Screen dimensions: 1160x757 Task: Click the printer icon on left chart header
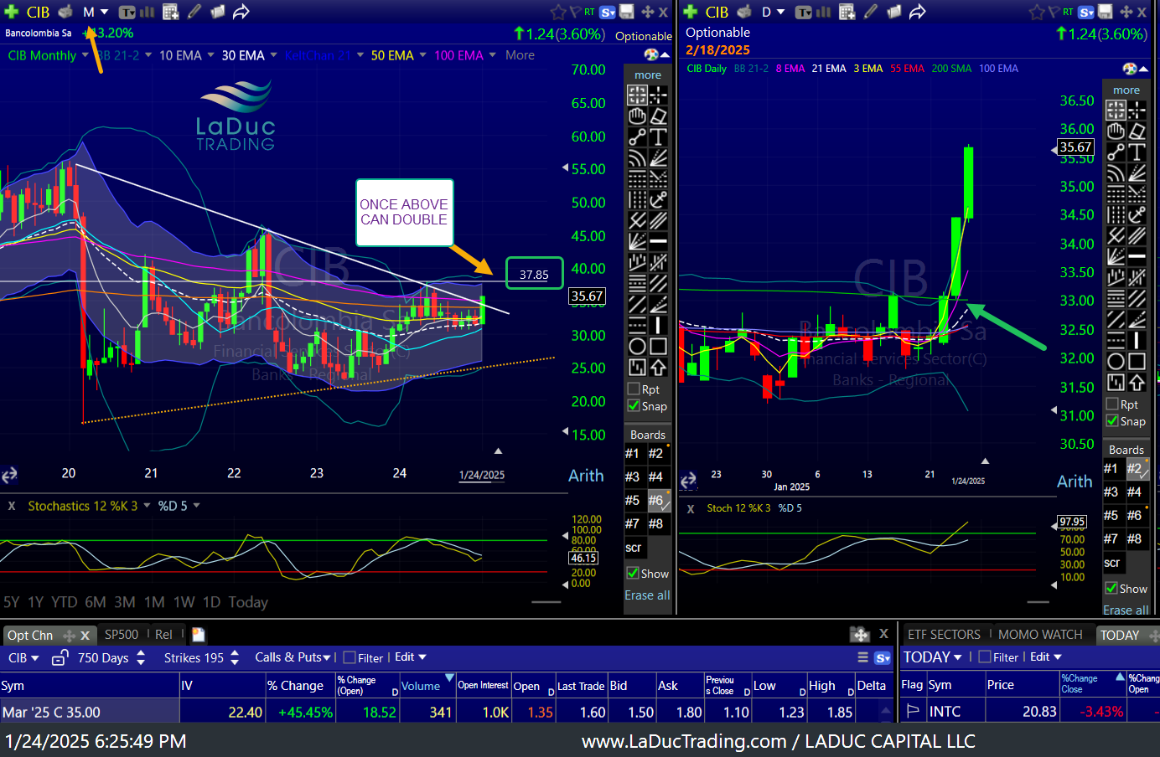(x=65, y=12)
